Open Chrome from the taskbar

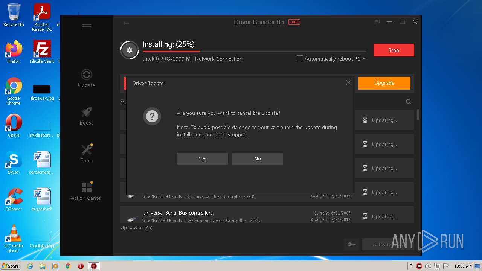[68, 266]
